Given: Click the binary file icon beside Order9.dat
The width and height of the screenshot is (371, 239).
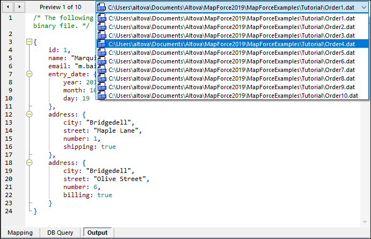Looking at the screenshot, I should (x=102, y=87).
